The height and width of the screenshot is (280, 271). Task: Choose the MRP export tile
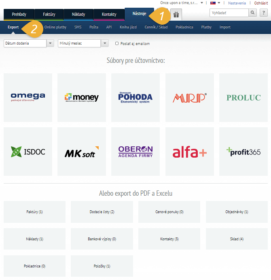[x=190, y=98]
